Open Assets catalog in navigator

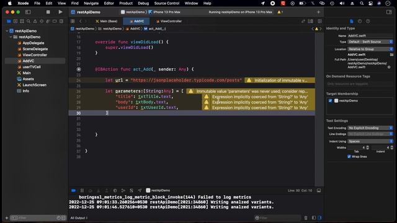[x=25, y=79]
